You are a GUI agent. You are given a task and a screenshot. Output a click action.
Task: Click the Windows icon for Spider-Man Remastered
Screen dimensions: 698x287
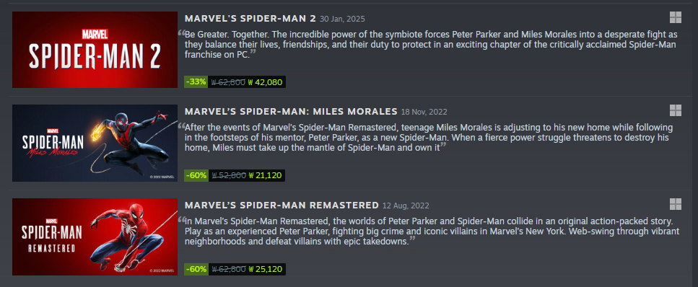click(x=676, y=204)
